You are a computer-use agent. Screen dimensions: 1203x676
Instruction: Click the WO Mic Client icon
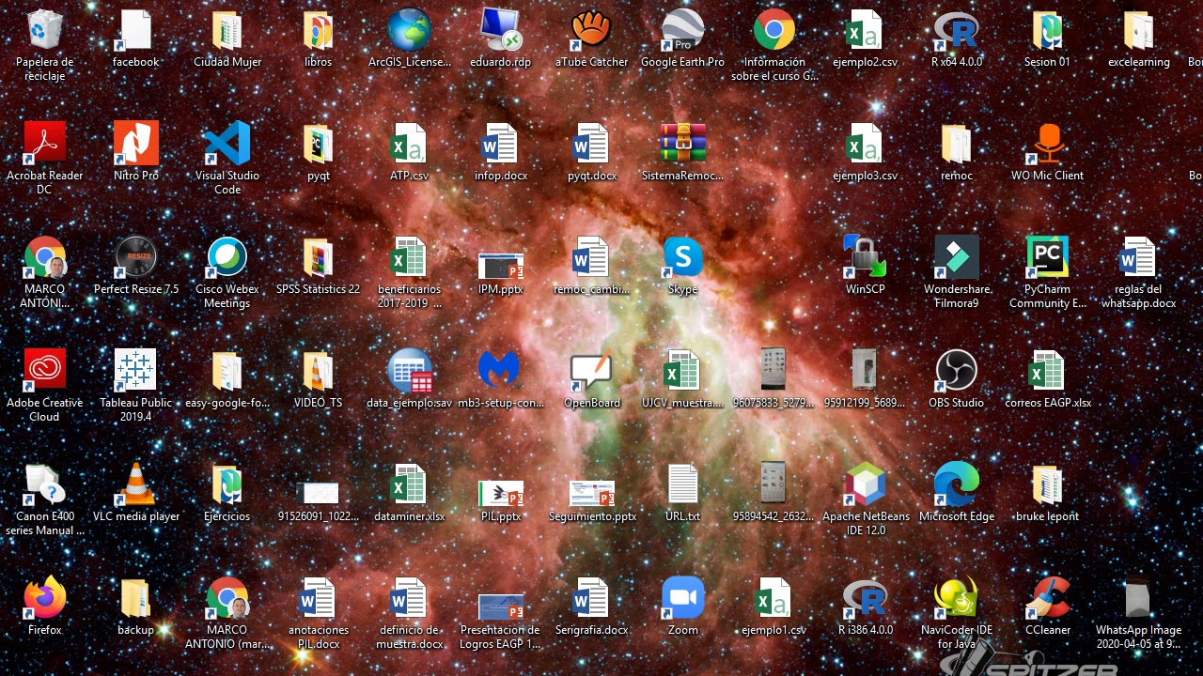click(1047, 144)
